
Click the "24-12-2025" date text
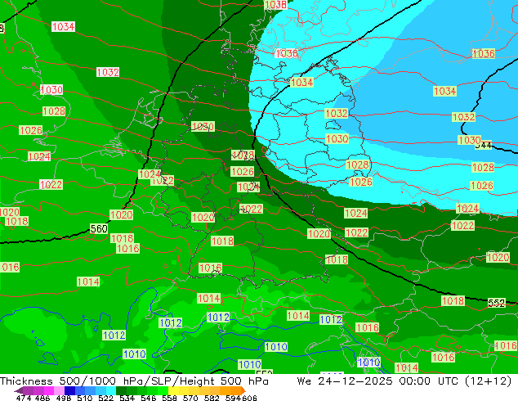pyautogui.click(x=355, y=381)
